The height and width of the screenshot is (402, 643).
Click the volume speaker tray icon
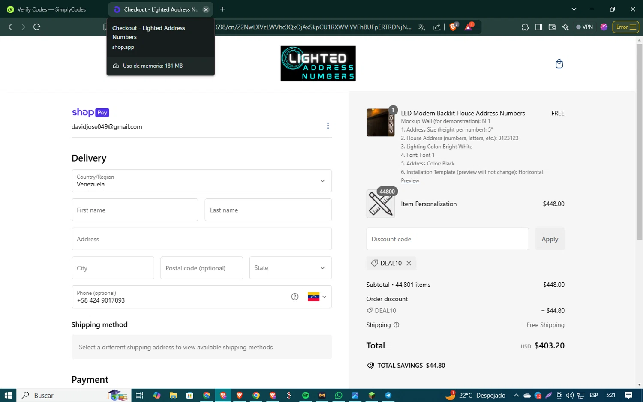pos(570,395)
